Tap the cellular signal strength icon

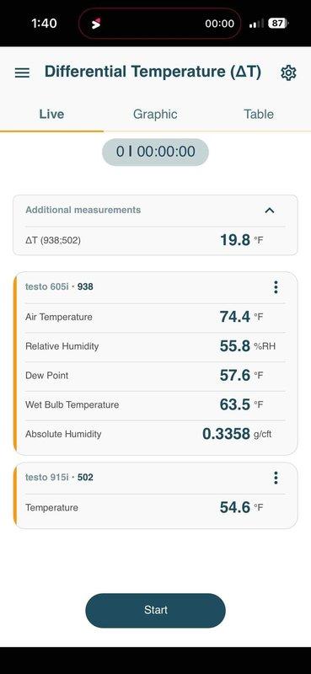tap(256, 24)
